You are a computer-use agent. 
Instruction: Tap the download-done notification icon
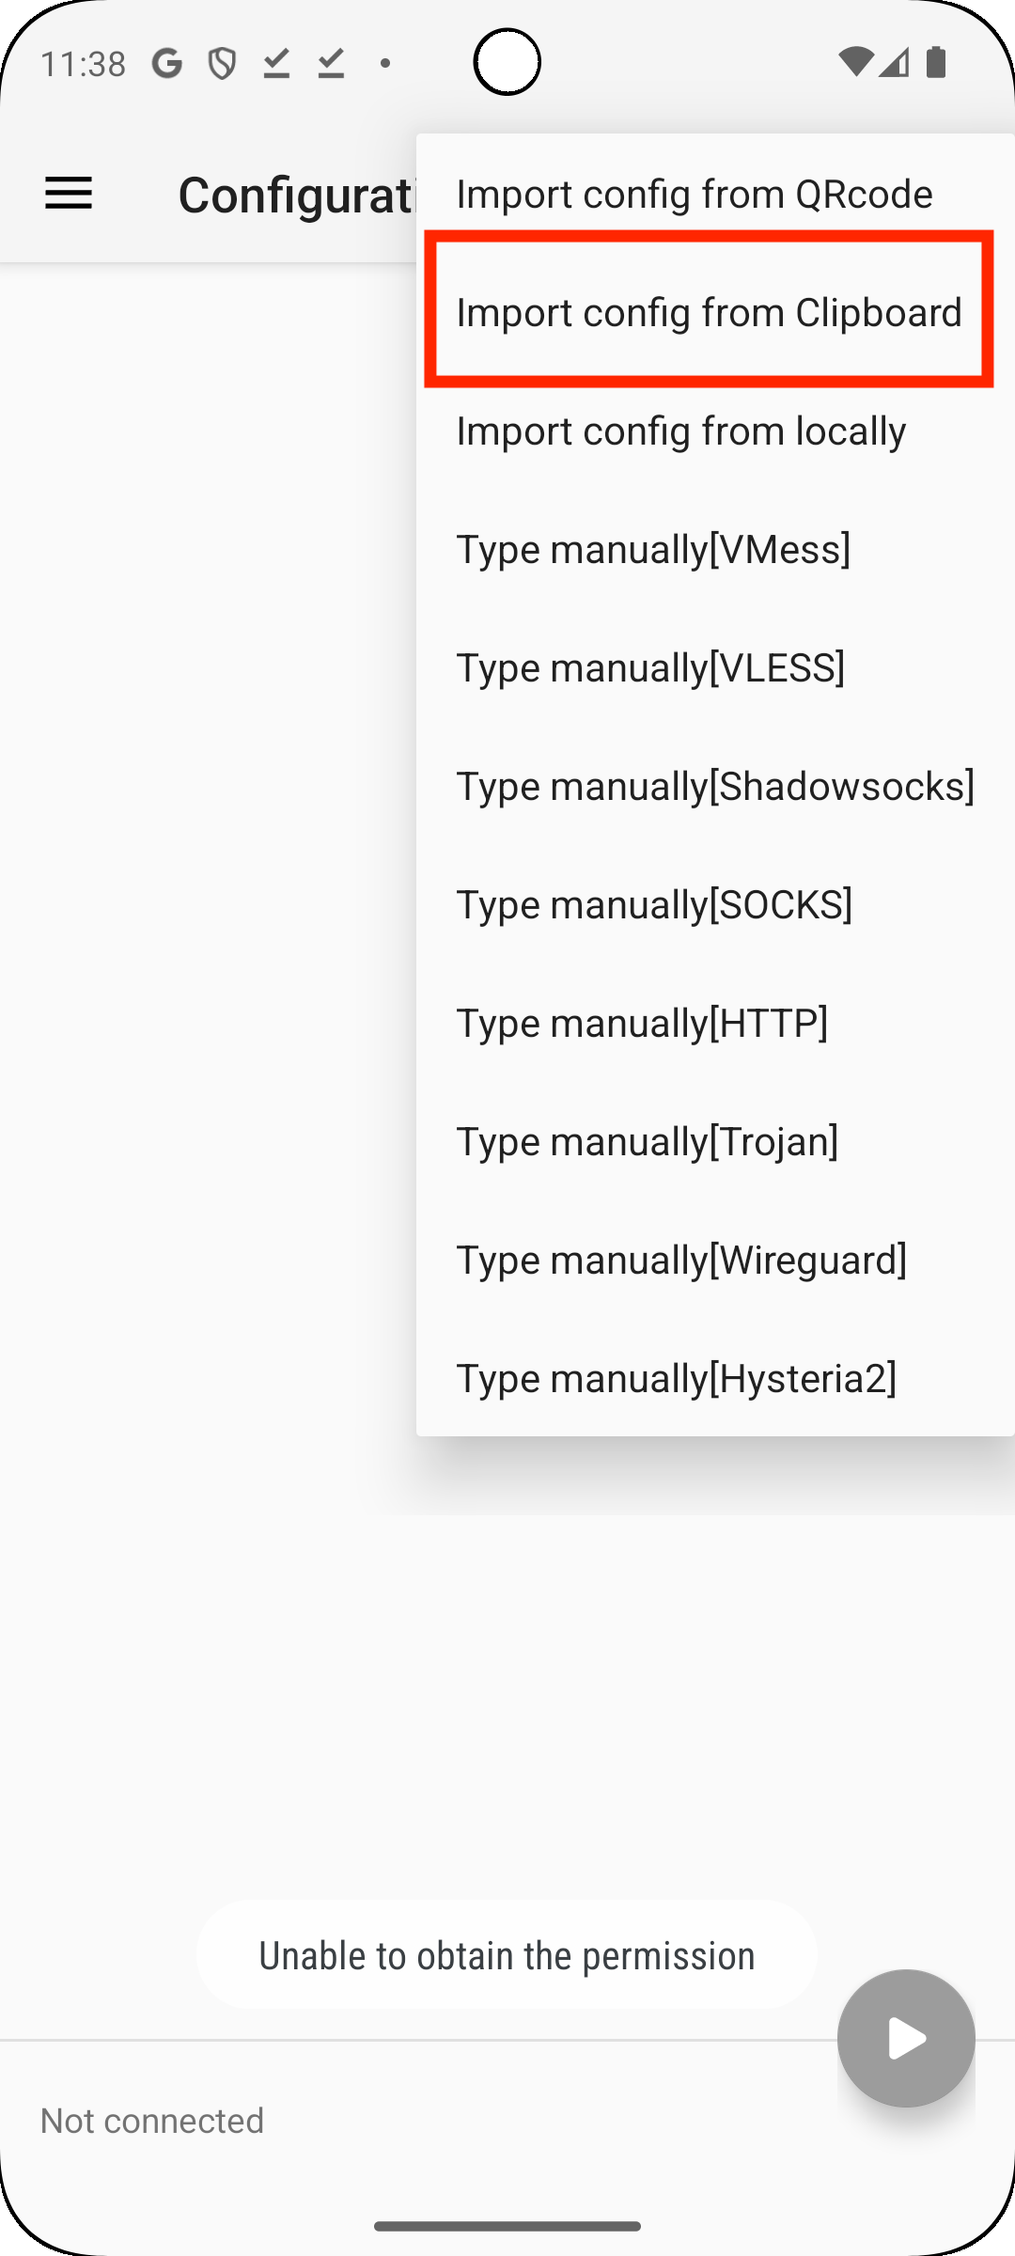click(276, 64)
